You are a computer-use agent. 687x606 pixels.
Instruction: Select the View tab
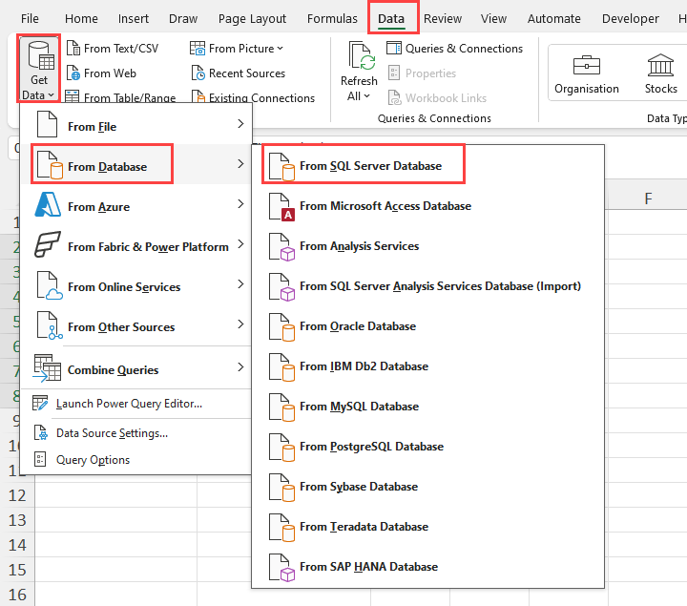(x=493, y=18)
